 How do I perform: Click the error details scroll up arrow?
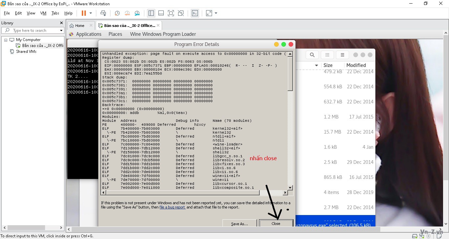pos(290,54)
